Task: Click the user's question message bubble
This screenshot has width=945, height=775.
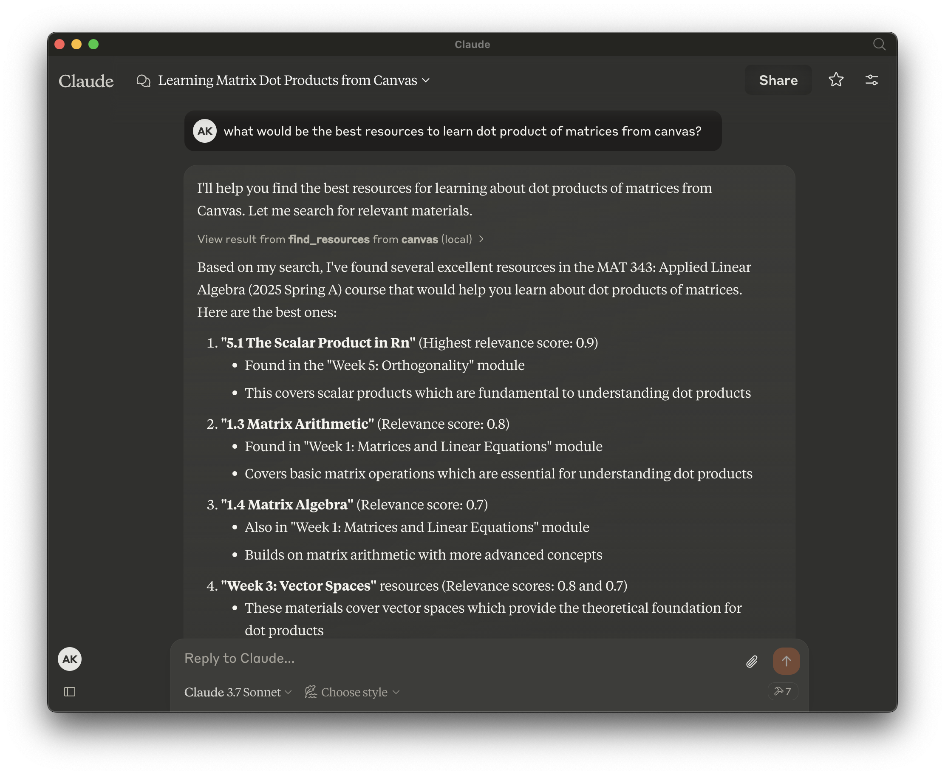Action: [462, 131]
